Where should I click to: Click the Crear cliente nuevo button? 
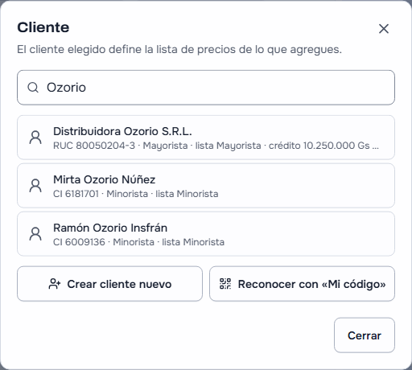click(x=109, y=284)
